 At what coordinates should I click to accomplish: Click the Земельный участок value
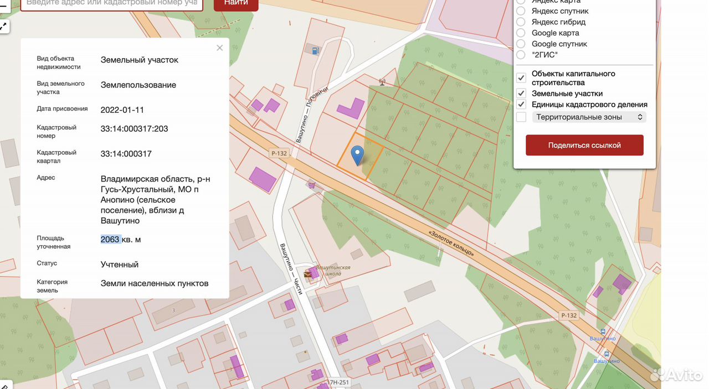click(140, 60)
